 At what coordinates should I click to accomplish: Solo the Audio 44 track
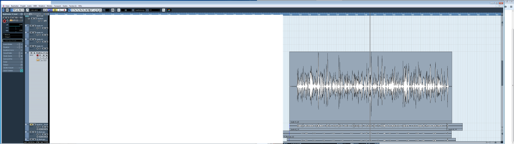pyautogui.click(x=34, y=46)
